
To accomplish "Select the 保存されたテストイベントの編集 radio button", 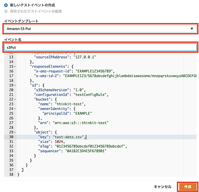I will [x=7, y=11].
